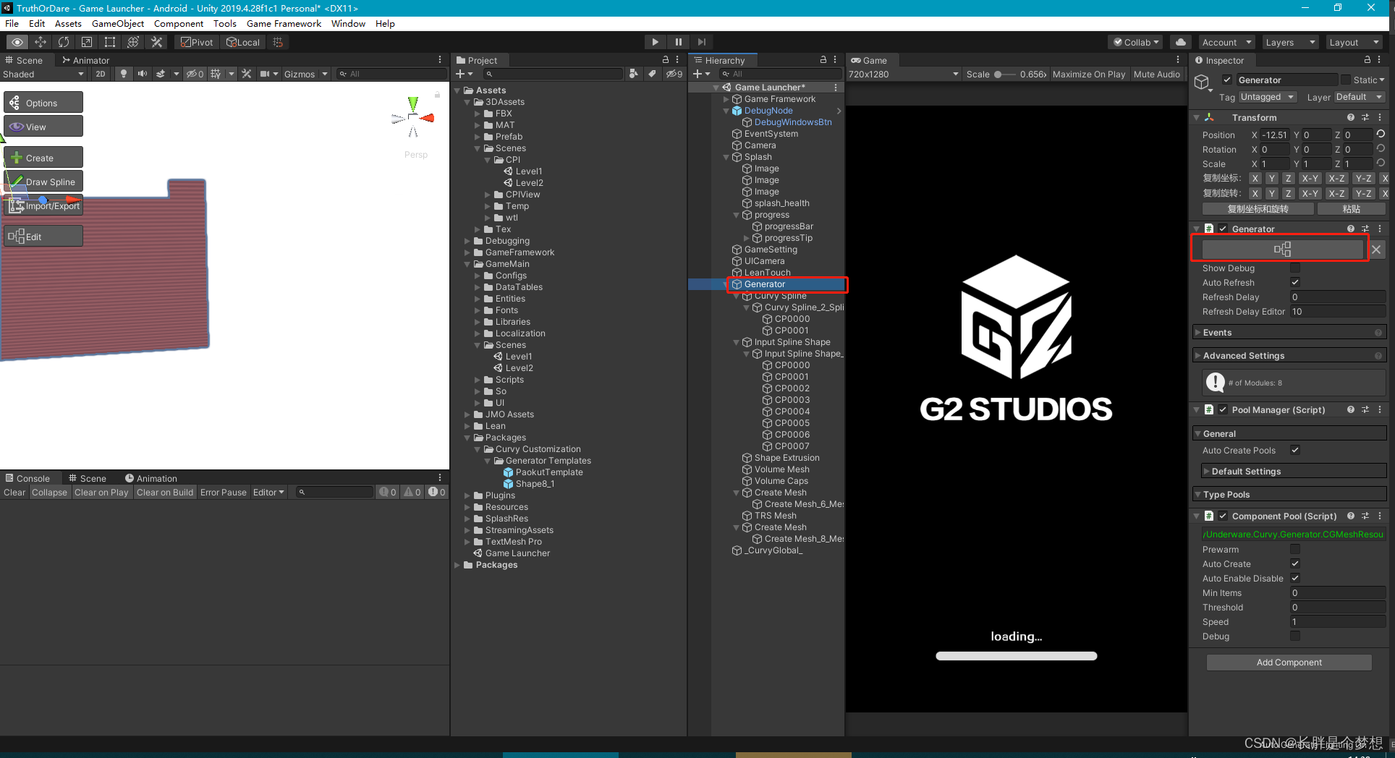Viewport: 1395px width, 758px height.
Task: Click Mute Audio button
Action: pyautogui.click(x=1156, y=74)
